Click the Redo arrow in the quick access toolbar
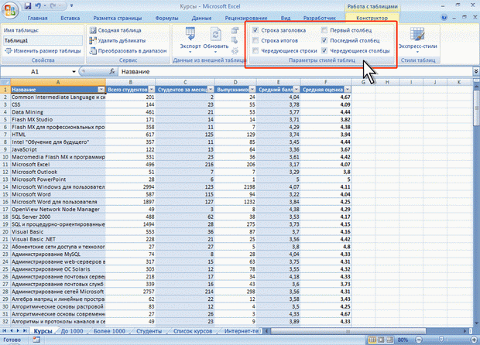 [53, 6]
